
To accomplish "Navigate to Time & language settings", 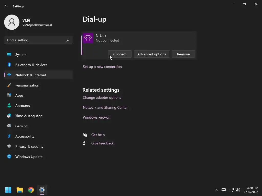I will click(x=29, y=116).
